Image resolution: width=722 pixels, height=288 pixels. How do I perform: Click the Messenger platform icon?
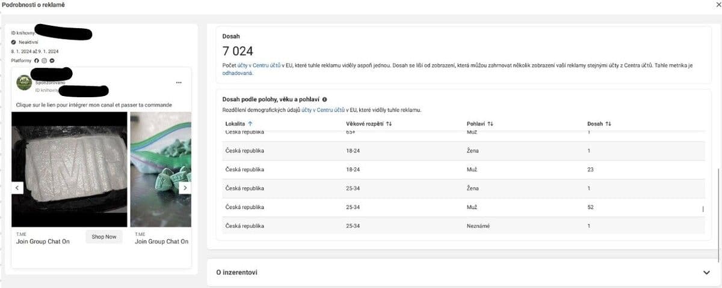point(52,61)
